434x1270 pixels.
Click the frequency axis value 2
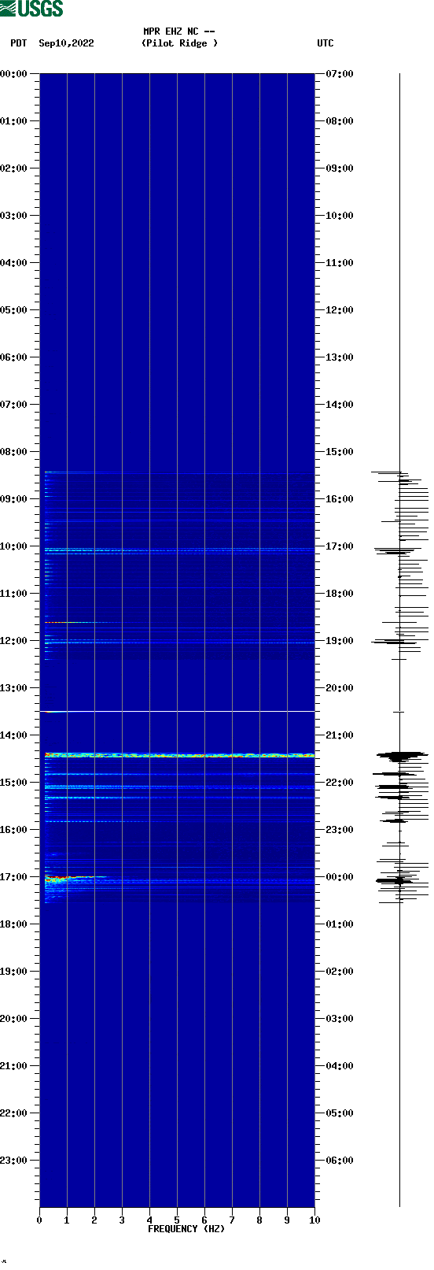[x=94, y=1220]
